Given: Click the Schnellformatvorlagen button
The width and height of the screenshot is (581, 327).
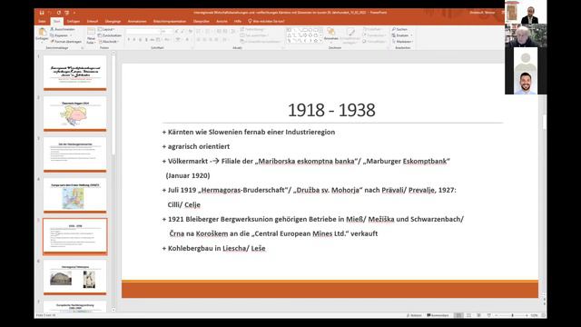Looking at the screenshot, I should pos(350,36).
